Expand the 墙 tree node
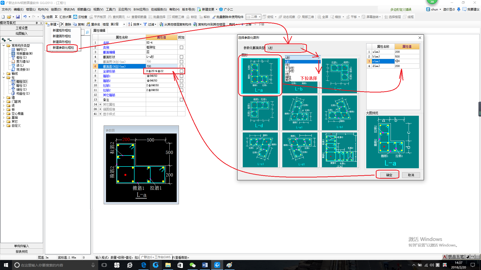This screenshot has width=481, height=270. [4, 97]
